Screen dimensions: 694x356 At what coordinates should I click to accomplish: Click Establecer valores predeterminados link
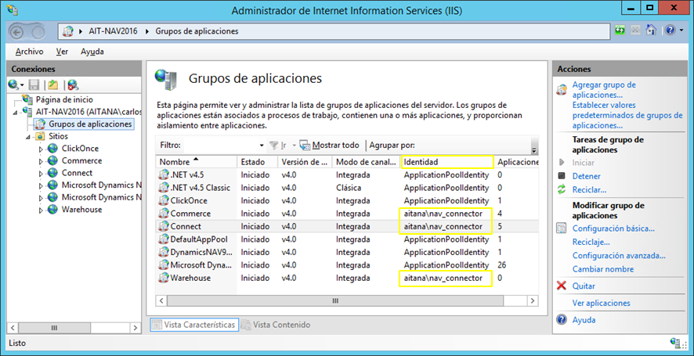point(627,116)
